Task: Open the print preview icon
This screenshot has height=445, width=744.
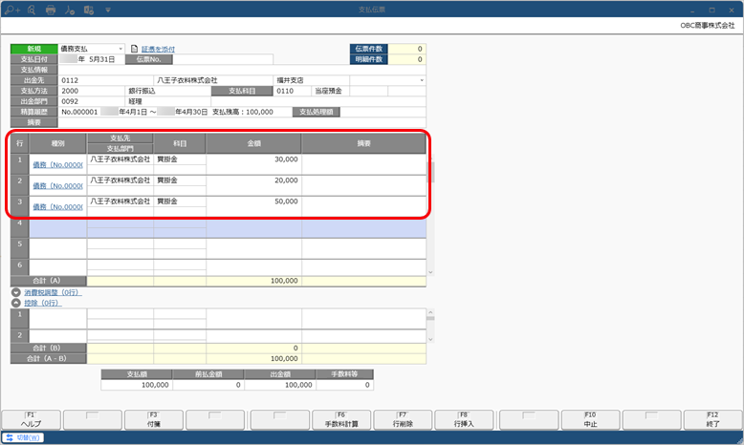Action: pyautogui.click(x=32, y=10)
